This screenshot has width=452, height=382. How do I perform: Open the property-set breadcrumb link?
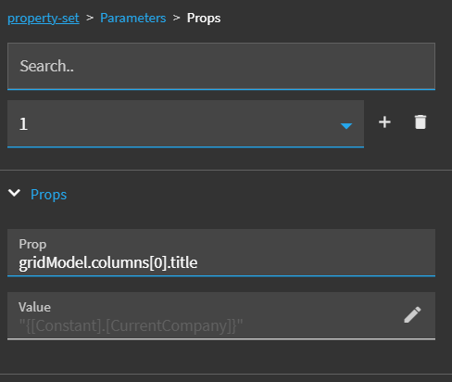[x=44, y=18]
